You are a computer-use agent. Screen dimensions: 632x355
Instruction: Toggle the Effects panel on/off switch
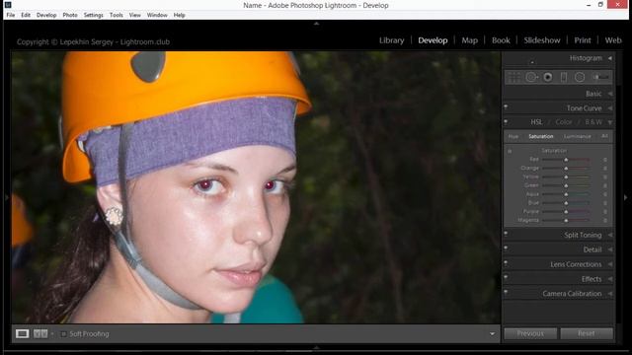506,278
